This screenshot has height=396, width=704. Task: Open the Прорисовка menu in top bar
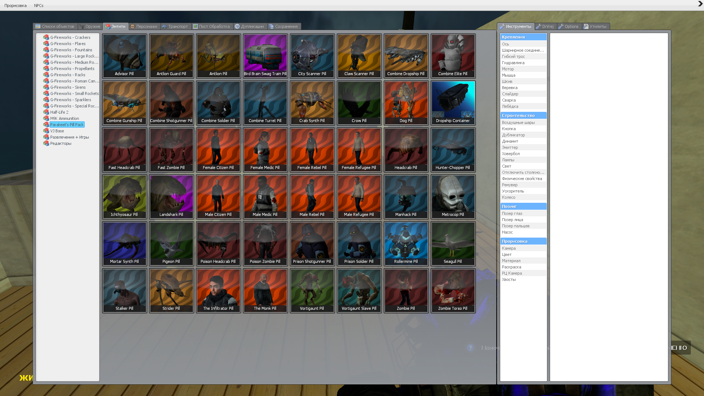[x=15, y=5]
